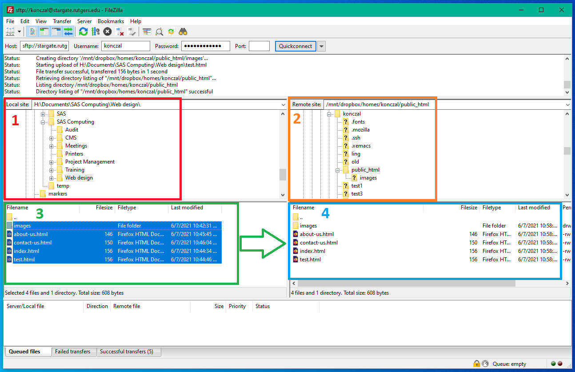575x372 pixels.
Task: Open the Local site path dropdown
Action: pos(284,105)
